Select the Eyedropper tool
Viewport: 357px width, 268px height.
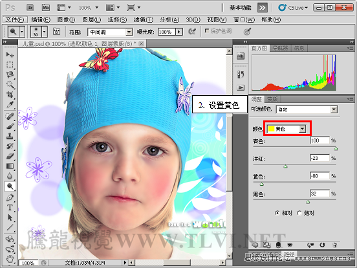(x=10, y=104)
